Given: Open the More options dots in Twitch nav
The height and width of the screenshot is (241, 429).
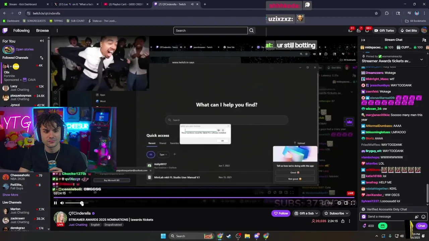Looking at the screenshot, I should [57, 30].
